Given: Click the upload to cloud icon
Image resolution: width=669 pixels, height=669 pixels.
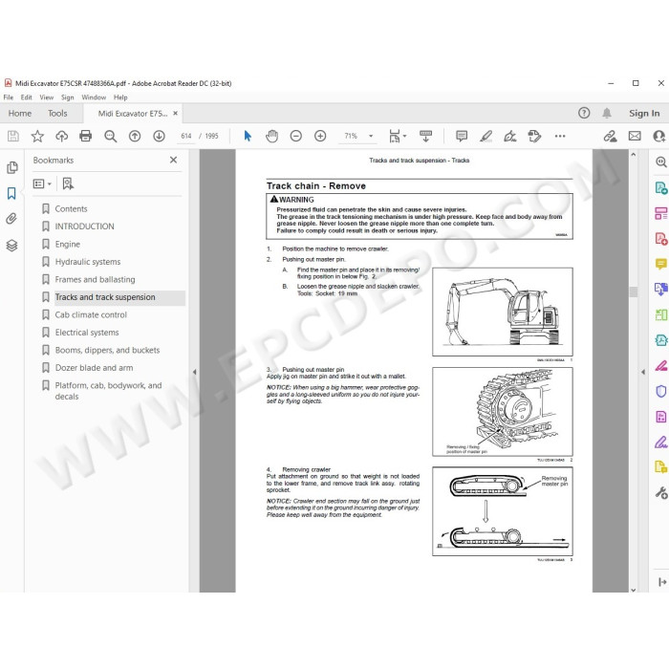Looking at the screenshot, I should (61, 136).
